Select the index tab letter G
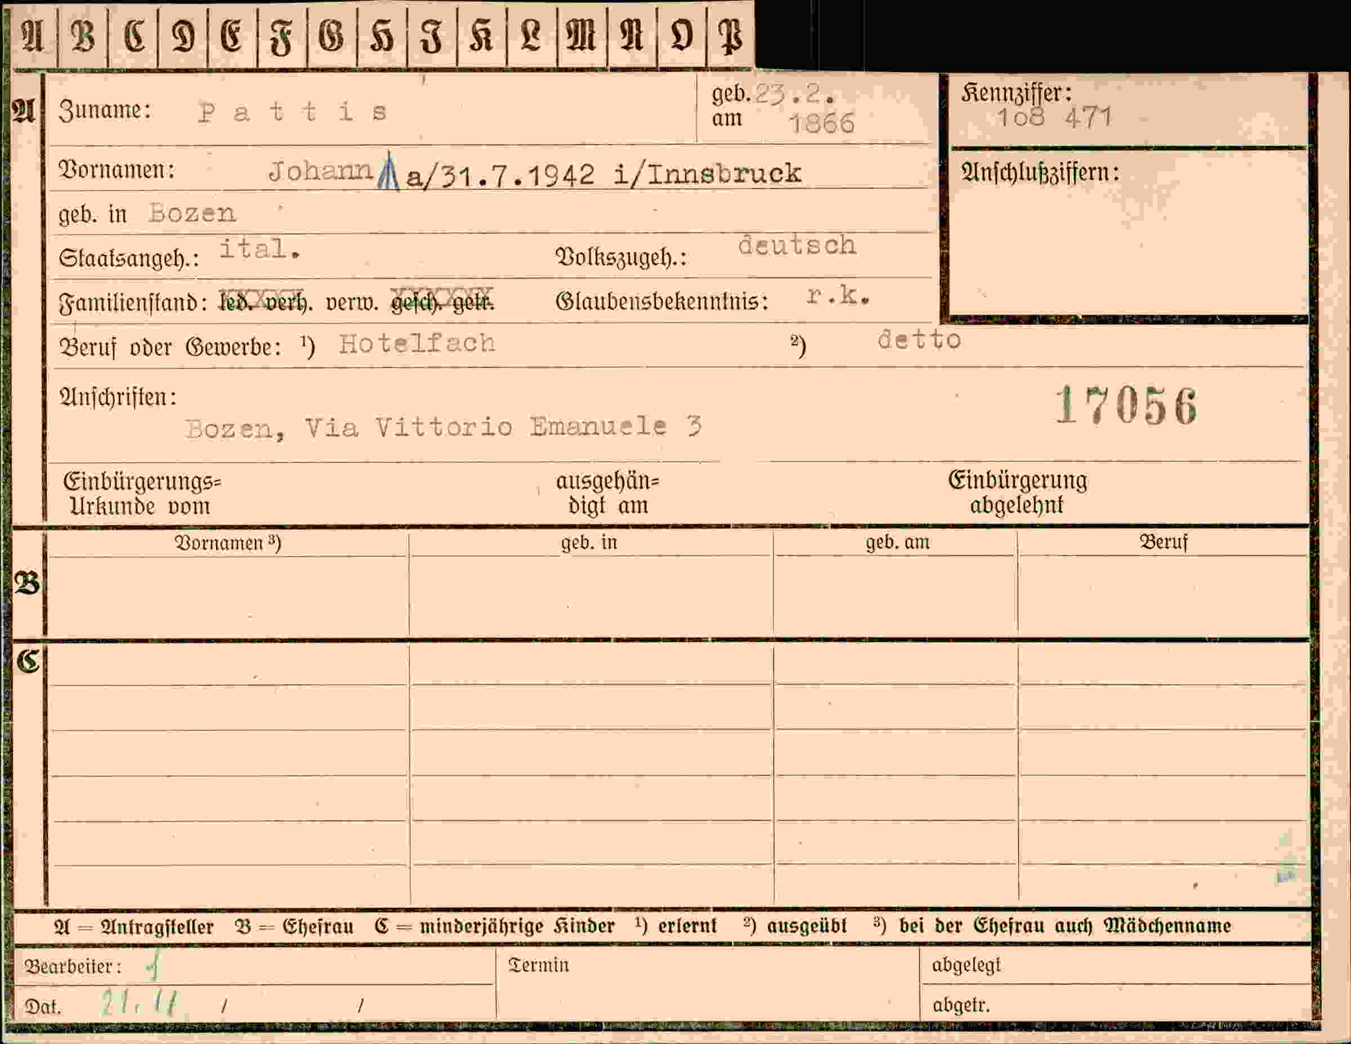Viewport: 1351px width, 1044px height. tap(332, 36)
